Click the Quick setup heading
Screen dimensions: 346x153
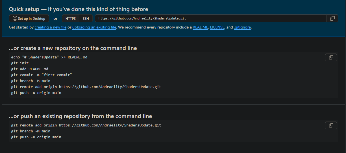coord(79,9)
